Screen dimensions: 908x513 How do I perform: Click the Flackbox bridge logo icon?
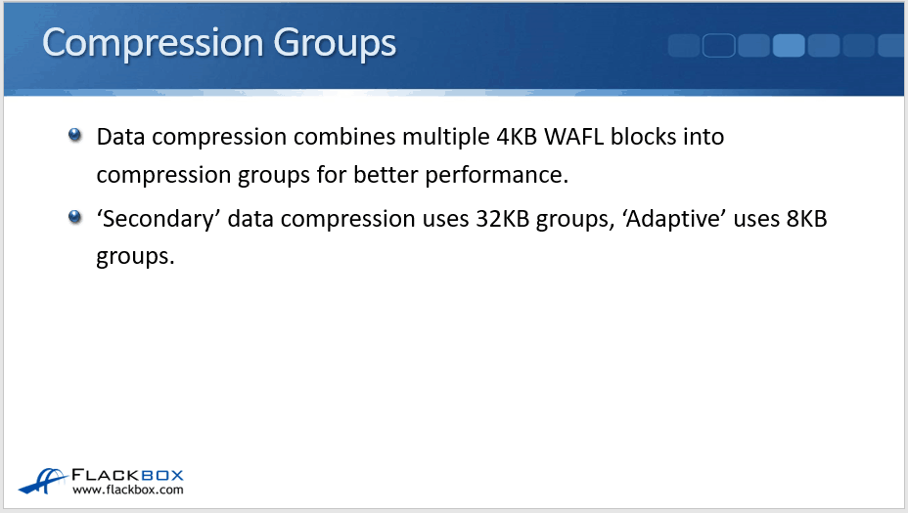click(x=43, y=481)
